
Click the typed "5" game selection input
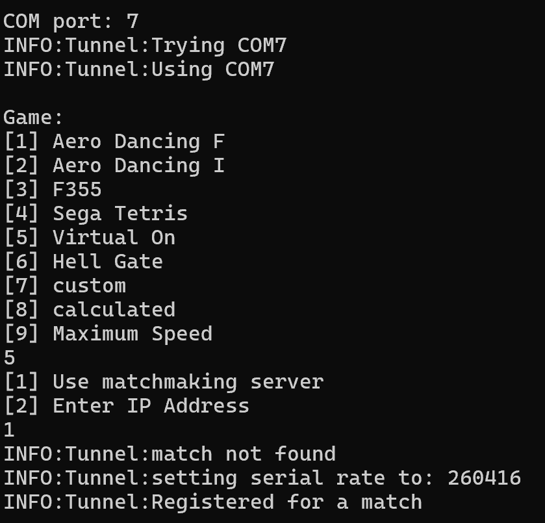[9, 358]
